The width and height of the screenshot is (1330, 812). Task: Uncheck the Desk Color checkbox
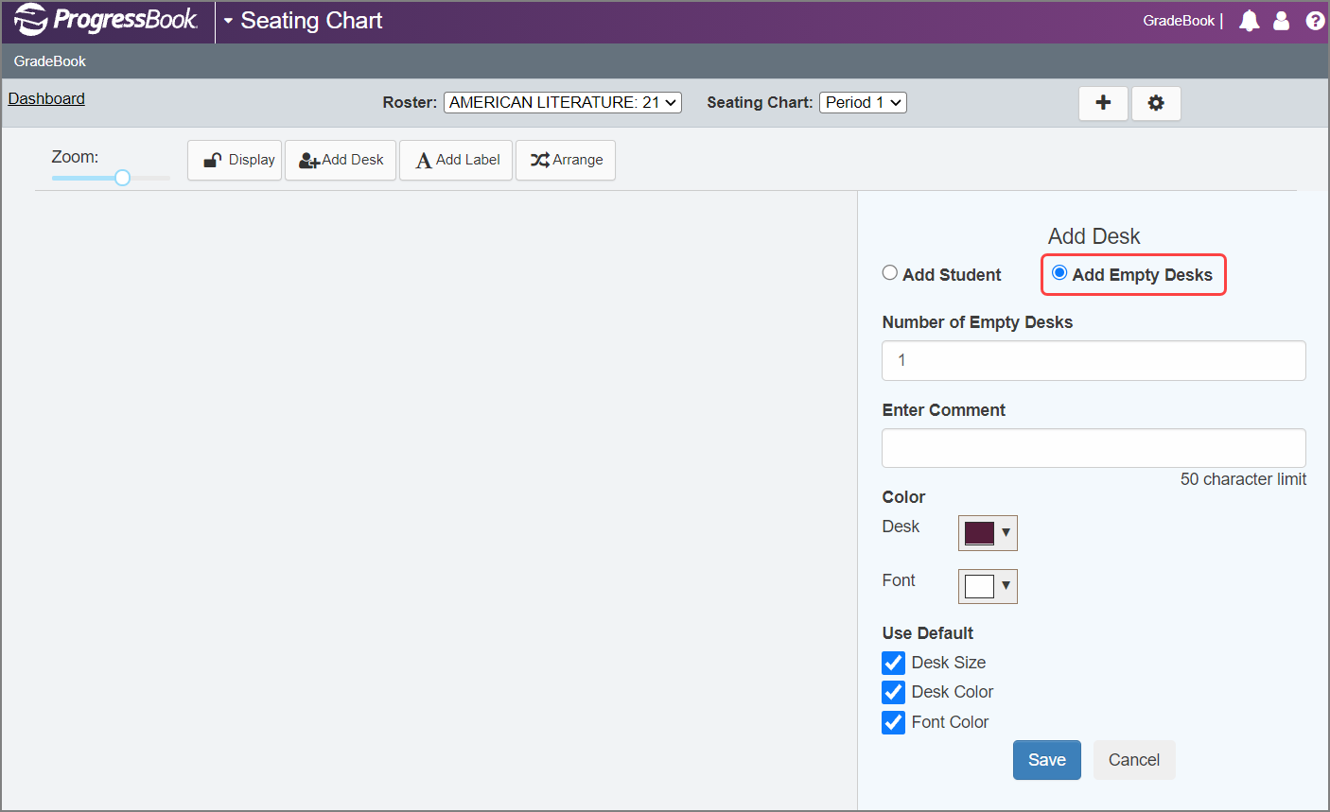pos(893,692)
